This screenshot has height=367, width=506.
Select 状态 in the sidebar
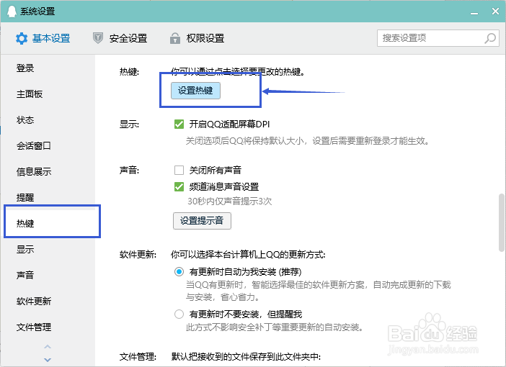pos(25,120)
